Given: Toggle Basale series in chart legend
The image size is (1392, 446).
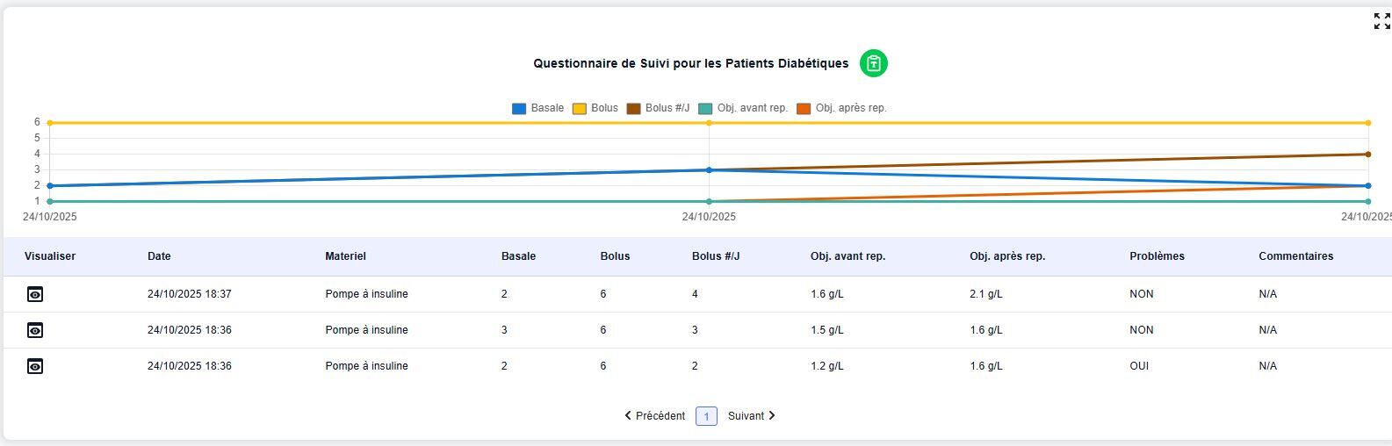Looking at the screenshot, I should (x=537, y=108).
